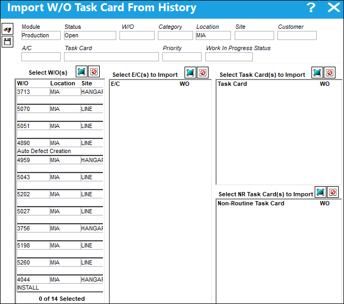
Task: Click the Site column header in W/O list
Action: 86,83
